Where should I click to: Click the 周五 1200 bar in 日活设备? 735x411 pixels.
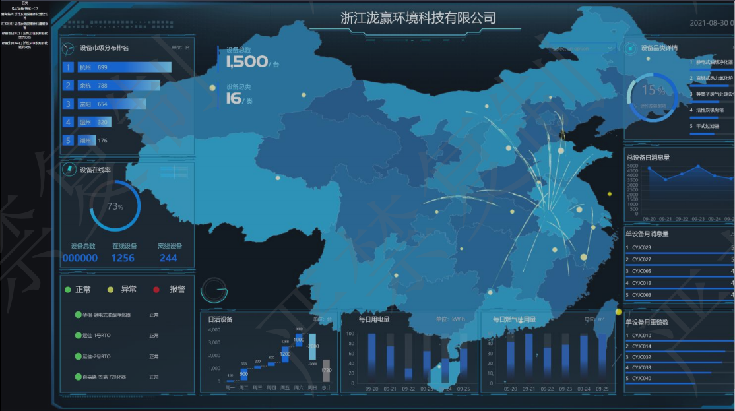[285, 354]
